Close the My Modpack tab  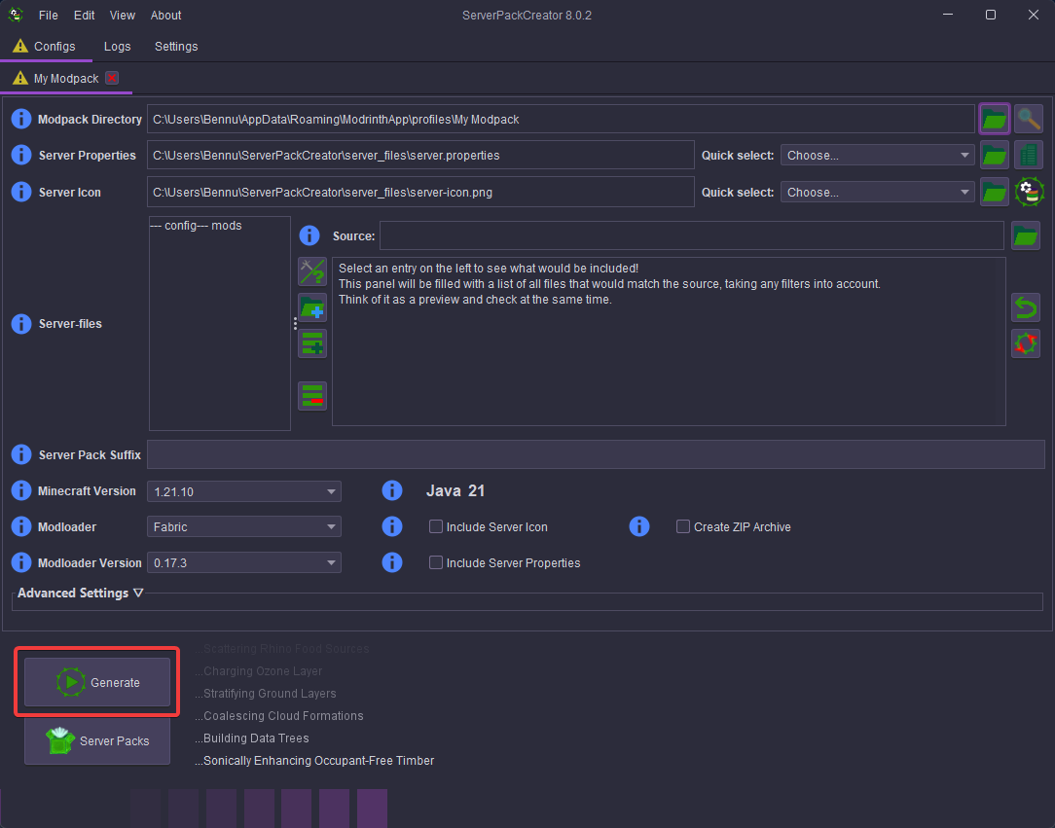(112, 78)
